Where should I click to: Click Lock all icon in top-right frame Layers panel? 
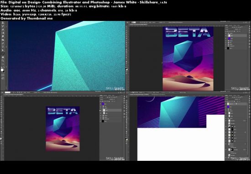[x=235, y=31]
